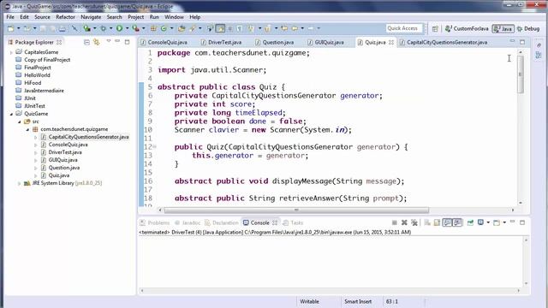Toggle Scroll Lock in Console toolbar

437,222
